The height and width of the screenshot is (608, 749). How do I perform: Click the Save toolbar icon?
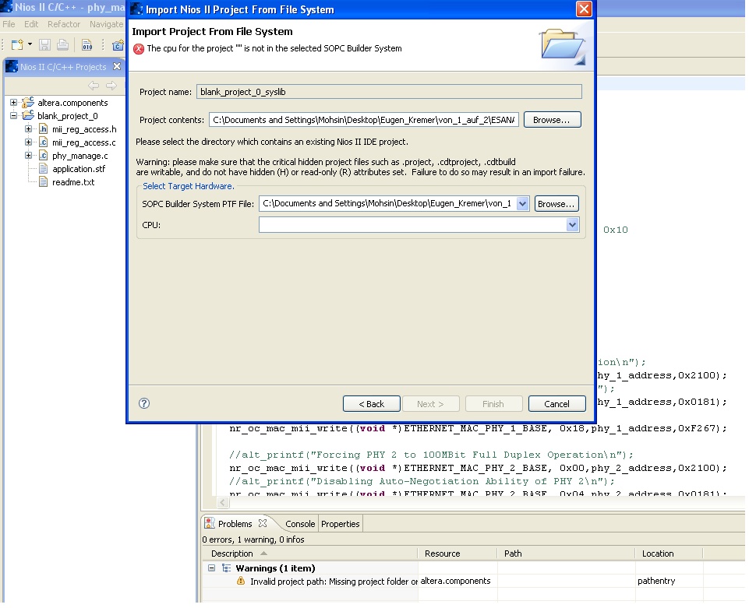(x=45, y=45)
